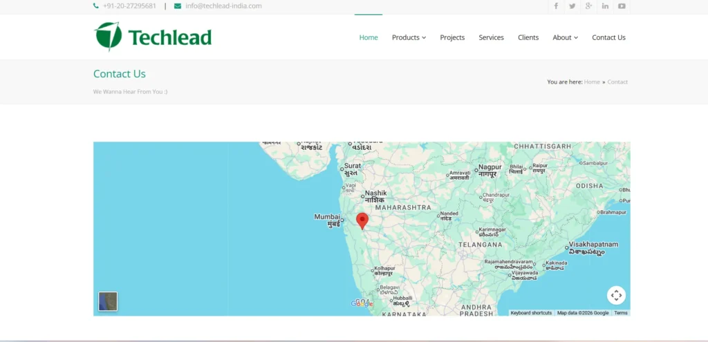Expand the About menu
Image resolution: width=708 pixels, height=342 pixels.
pyautogui.click(x=566, y=37)
